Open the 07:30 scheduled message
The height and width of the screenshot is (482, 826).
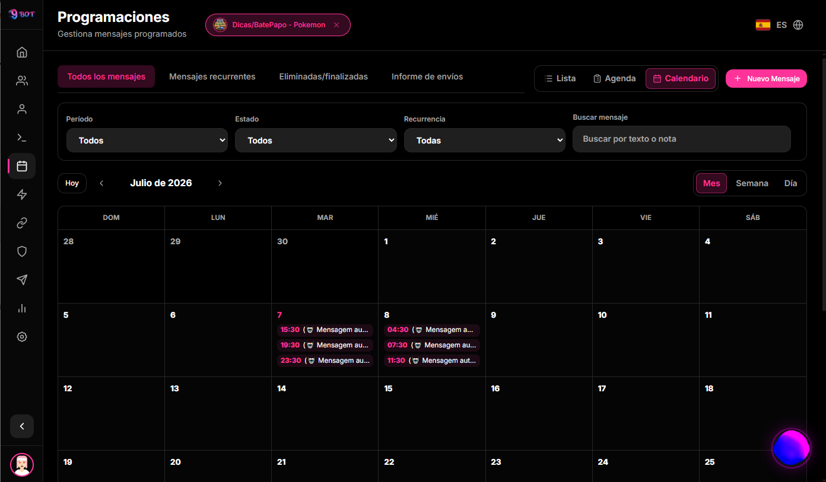[x=431, y=345]
